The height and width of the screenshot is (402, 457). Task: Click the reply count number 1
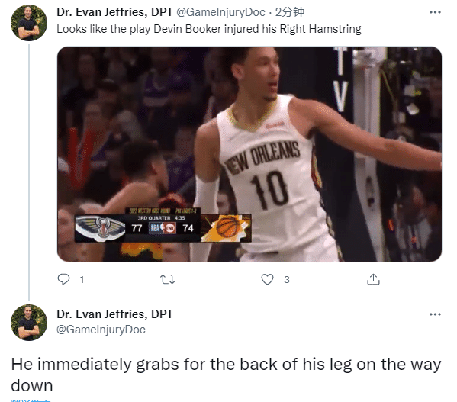(x=82, y=280)
